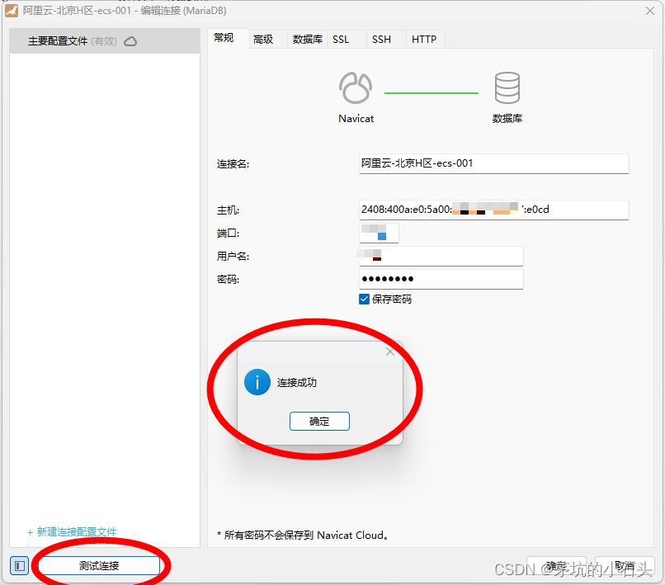Click the 端口 port field

(379, 233)
